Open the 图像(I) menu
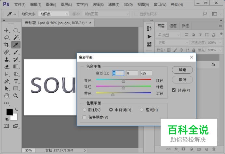Screen dimensions: 225x154 (51, 5)
